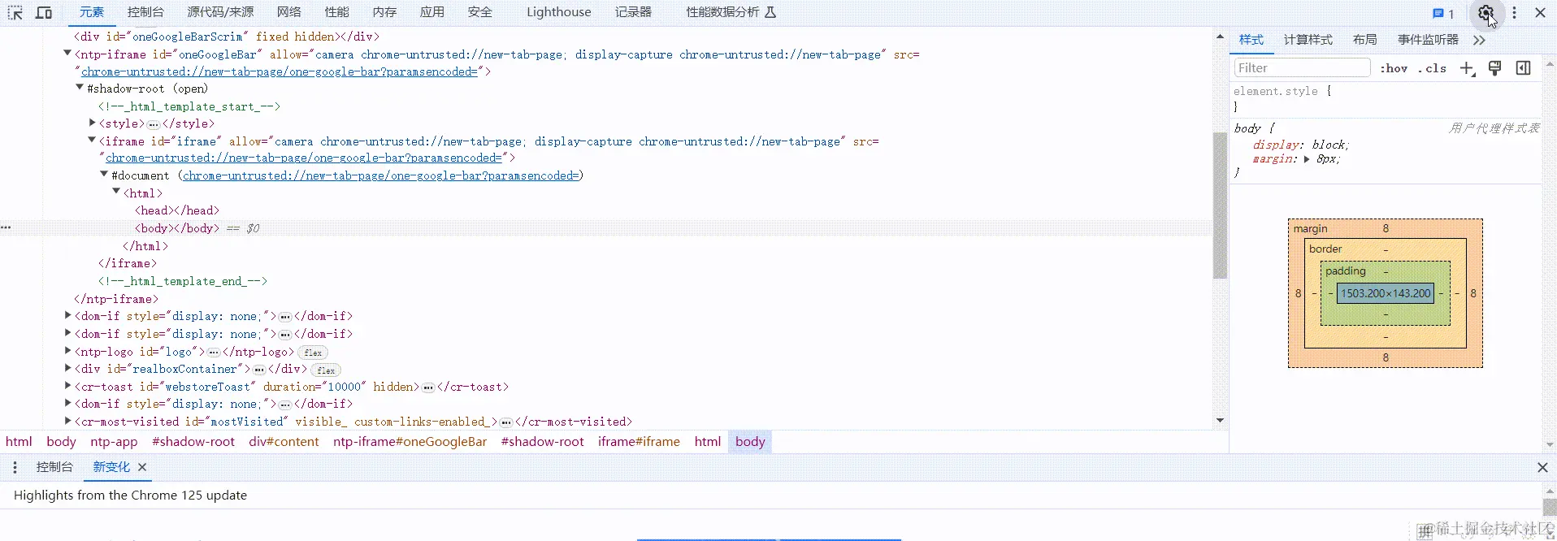Select the 计算样式 sidebar tab

(1308, 40)
